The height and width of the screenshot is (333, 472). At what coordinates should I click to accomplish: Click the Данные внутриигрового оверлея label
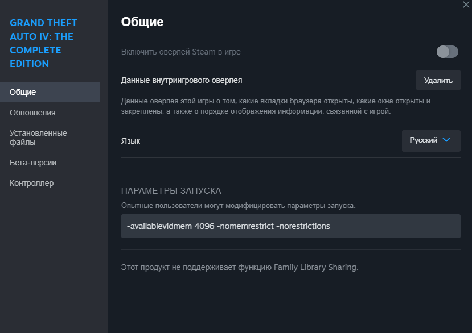coord(182,80)
